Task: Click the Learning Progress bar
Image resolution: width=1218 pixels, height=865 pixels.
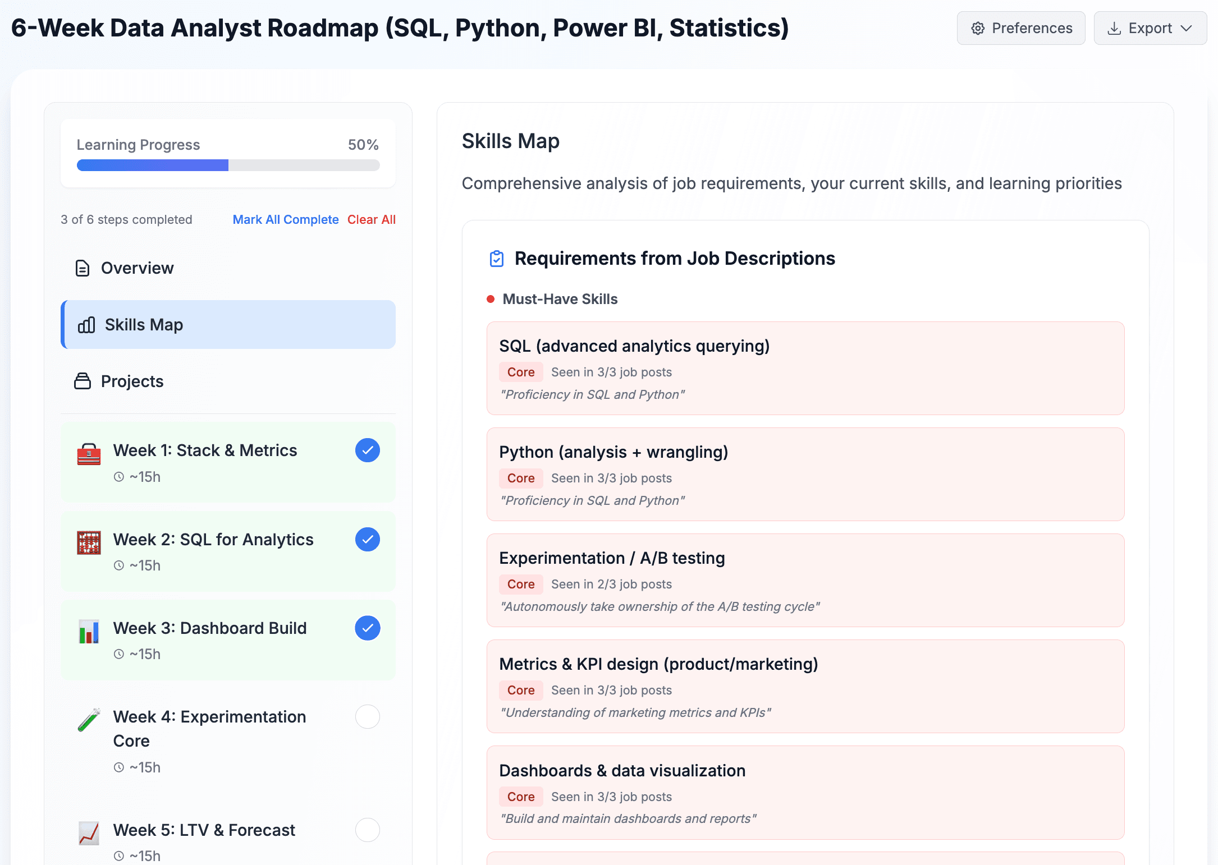Action: pos(227,165)
